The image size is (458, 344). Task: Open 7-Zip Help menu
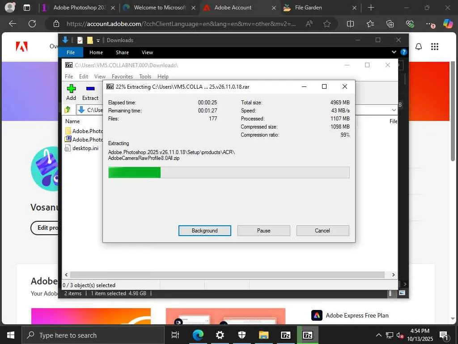coord(163,76)
